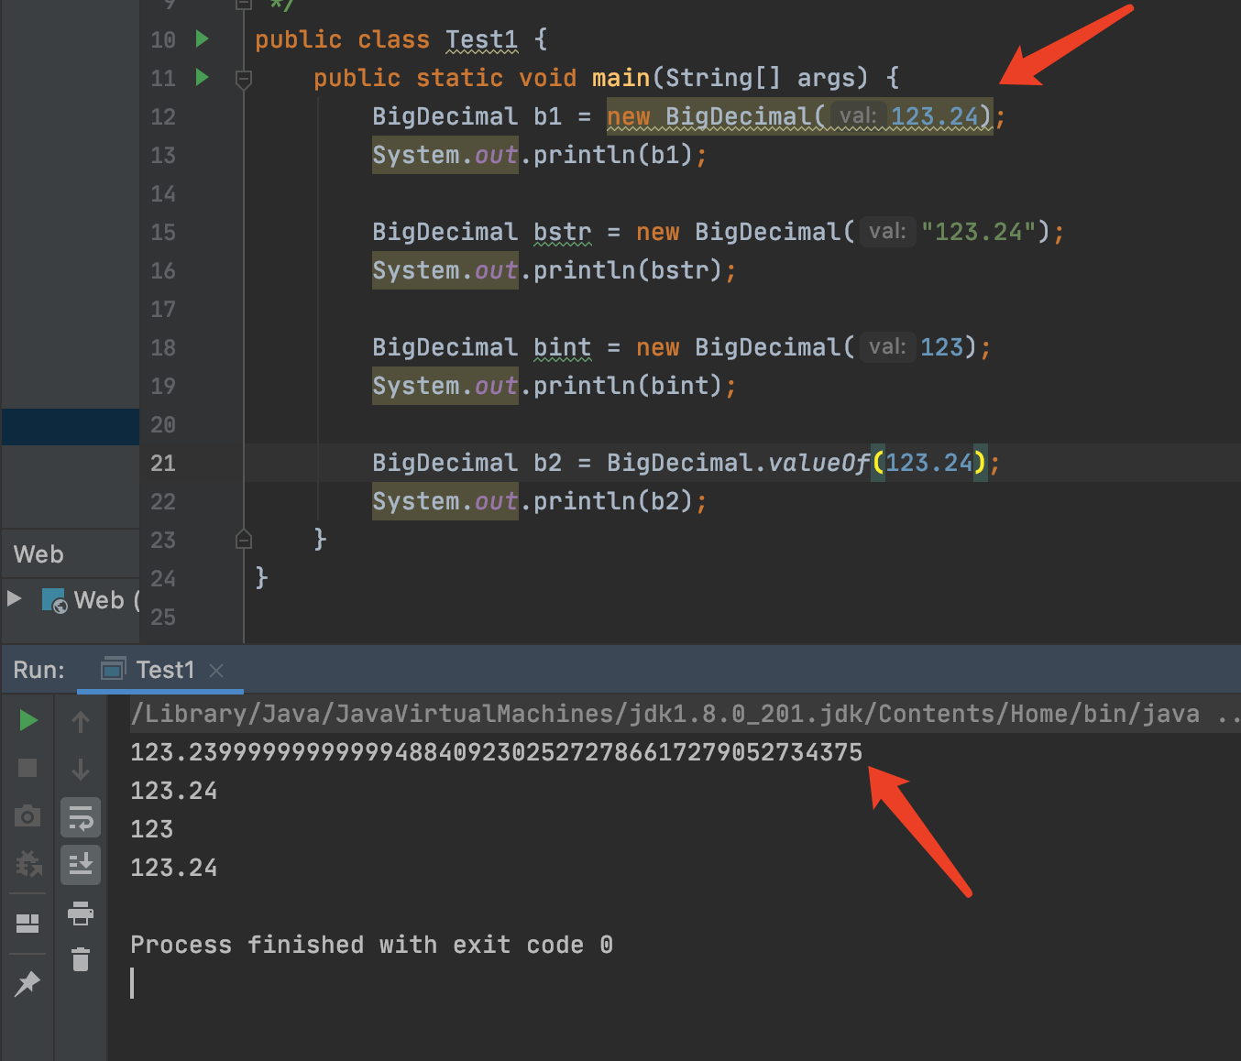Click println(b2) statement on line 22
This screenshot has width=1241, height=1061.
(540, 501)
